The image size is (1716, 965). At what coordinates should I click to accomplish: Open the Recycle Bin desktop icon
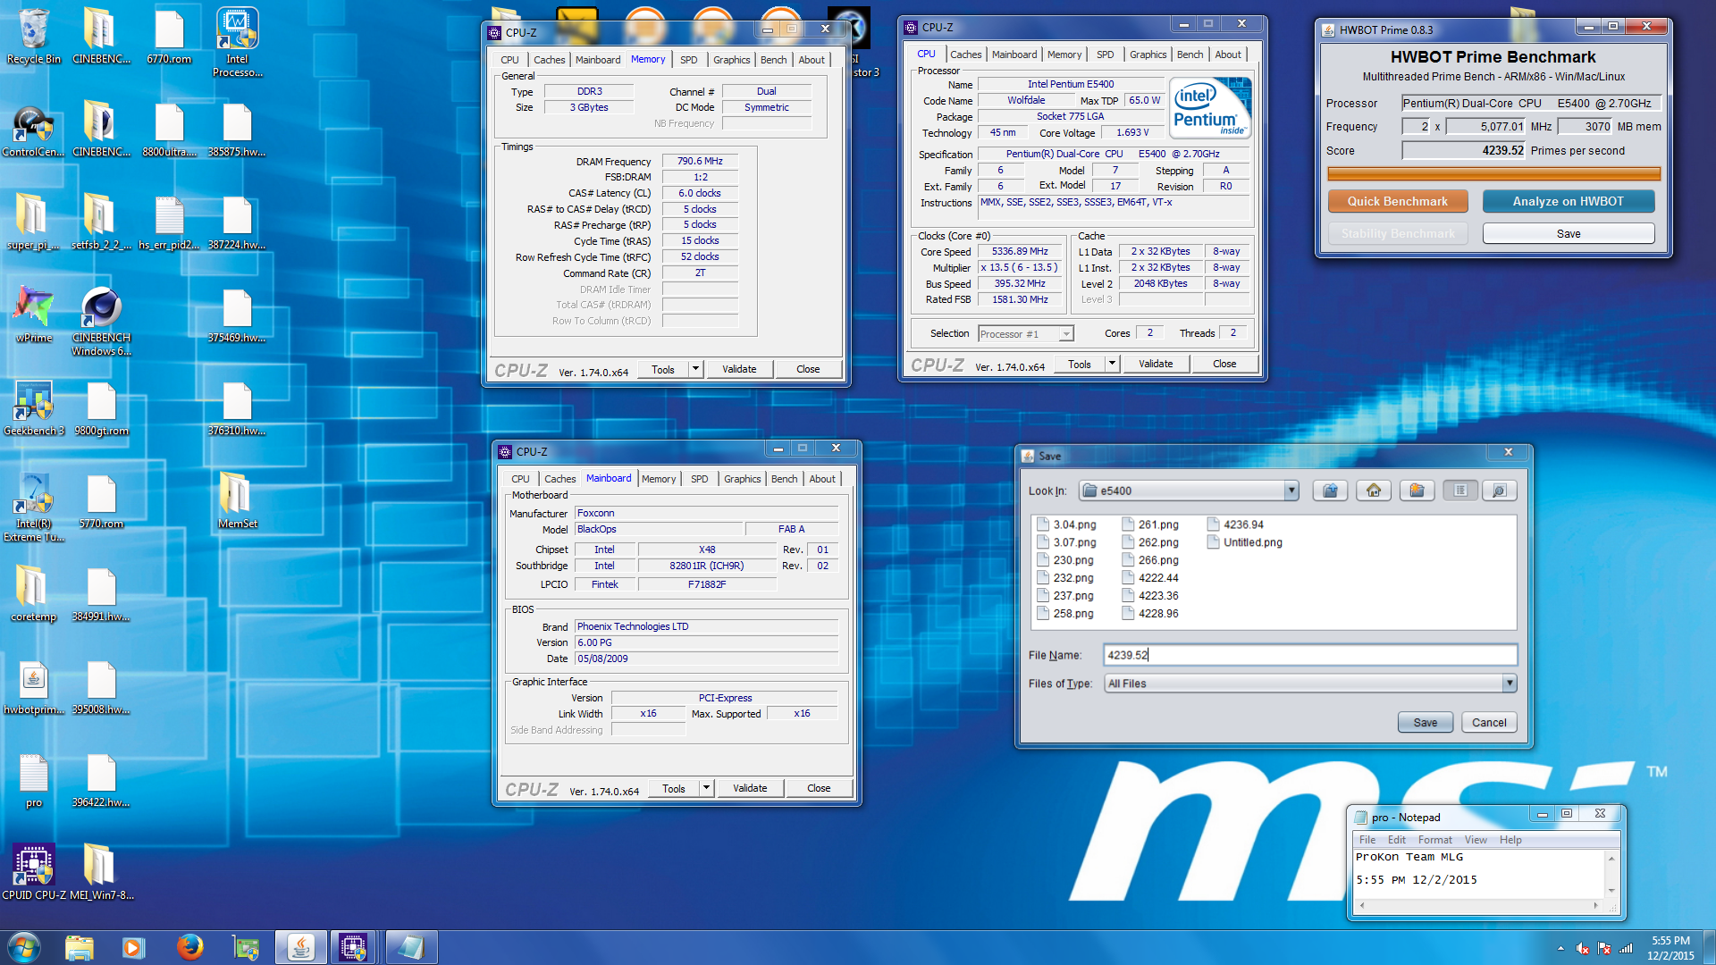click(x=34, y=38)
